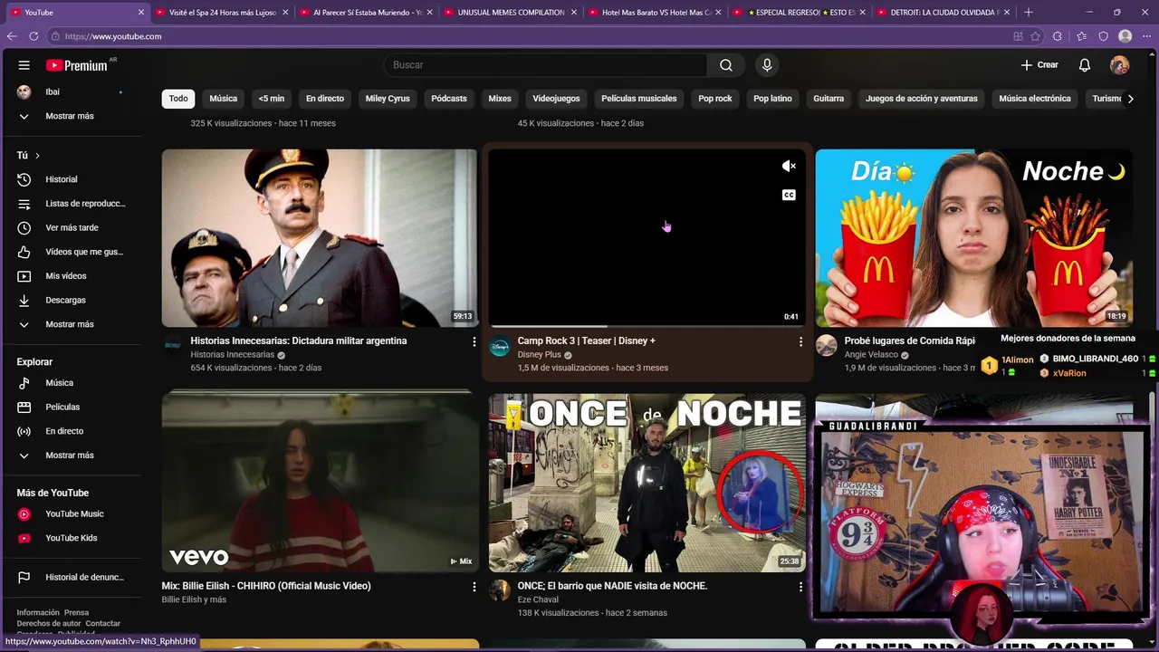Screen dimensions: 1159x652
Task: Open options menu for Billie Eilish mix
Action: tap(474, 587)
